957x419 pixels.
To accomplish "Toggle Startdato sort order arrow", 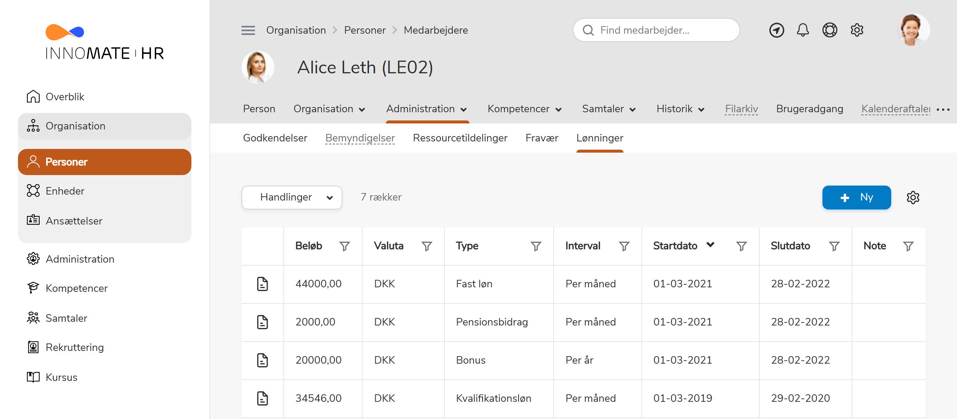I will (x=710, y=245).
